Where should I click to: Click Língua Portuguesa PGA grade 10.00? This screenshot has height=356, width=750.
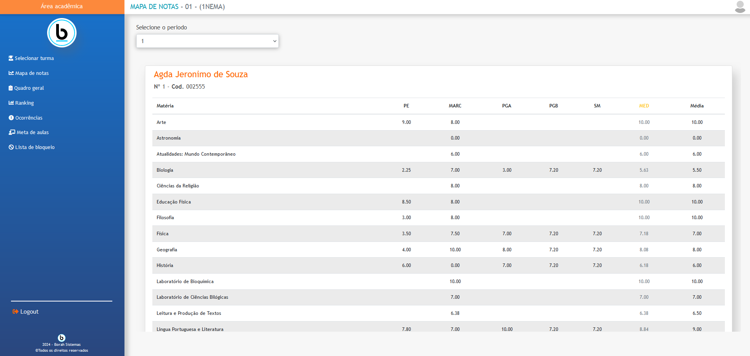pyautogui.click(x=507, y=329)
